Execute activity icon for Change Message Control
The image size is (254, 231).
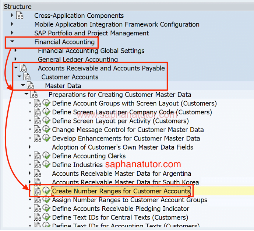click(x=46, y=129)
